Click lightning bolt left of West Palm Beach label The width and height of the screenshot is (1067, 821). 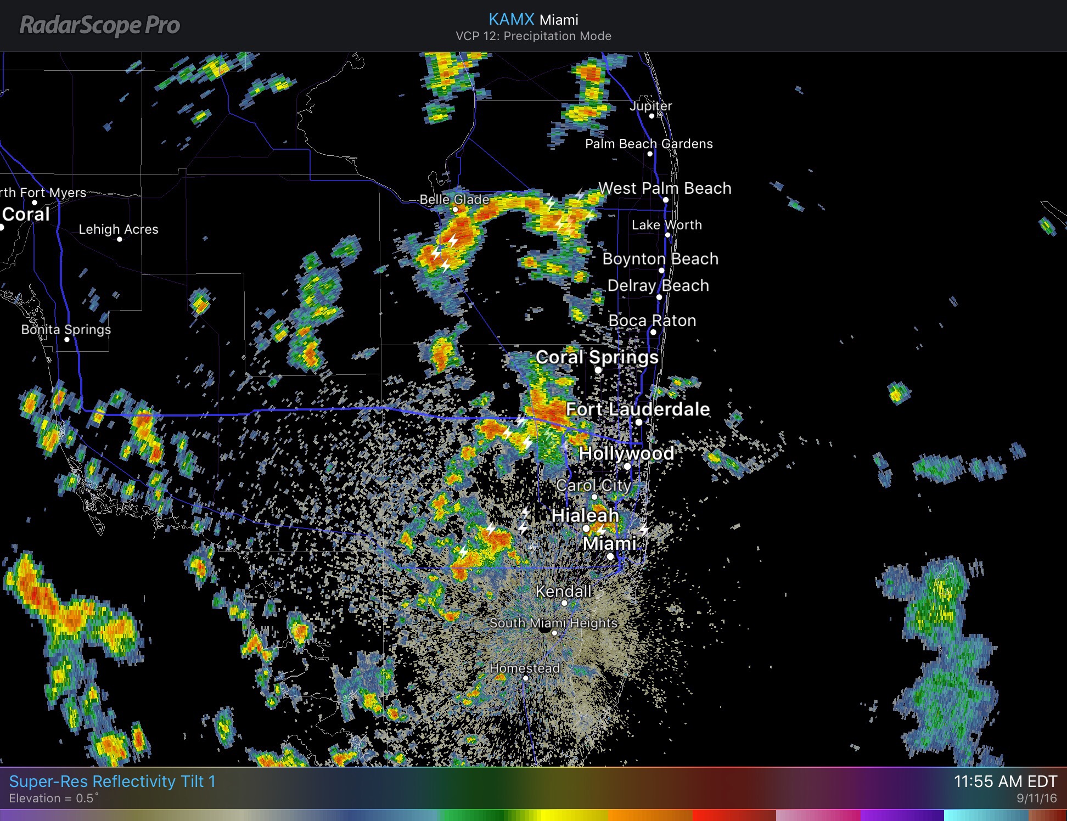tap(580, 194)
